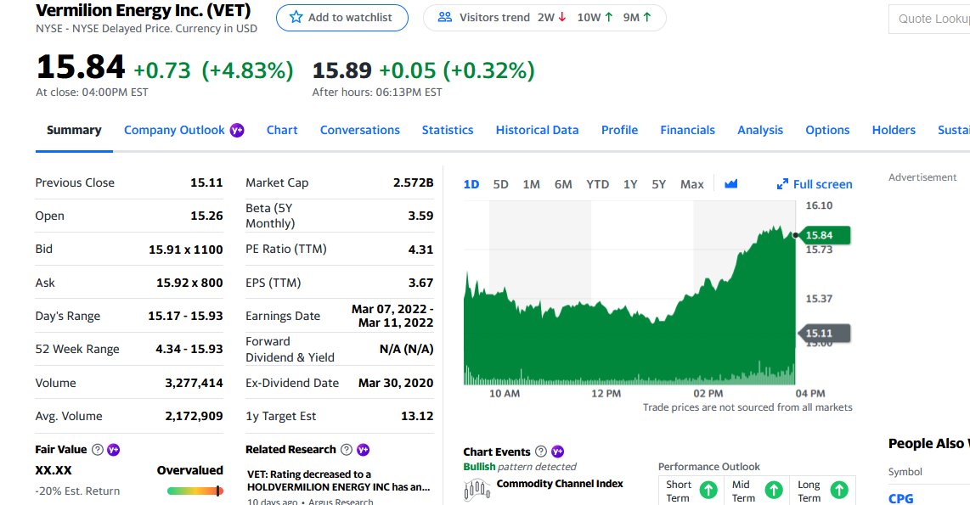
Task: Click the Fair Value overvalued gauge bar
Action: coord(195,491)
